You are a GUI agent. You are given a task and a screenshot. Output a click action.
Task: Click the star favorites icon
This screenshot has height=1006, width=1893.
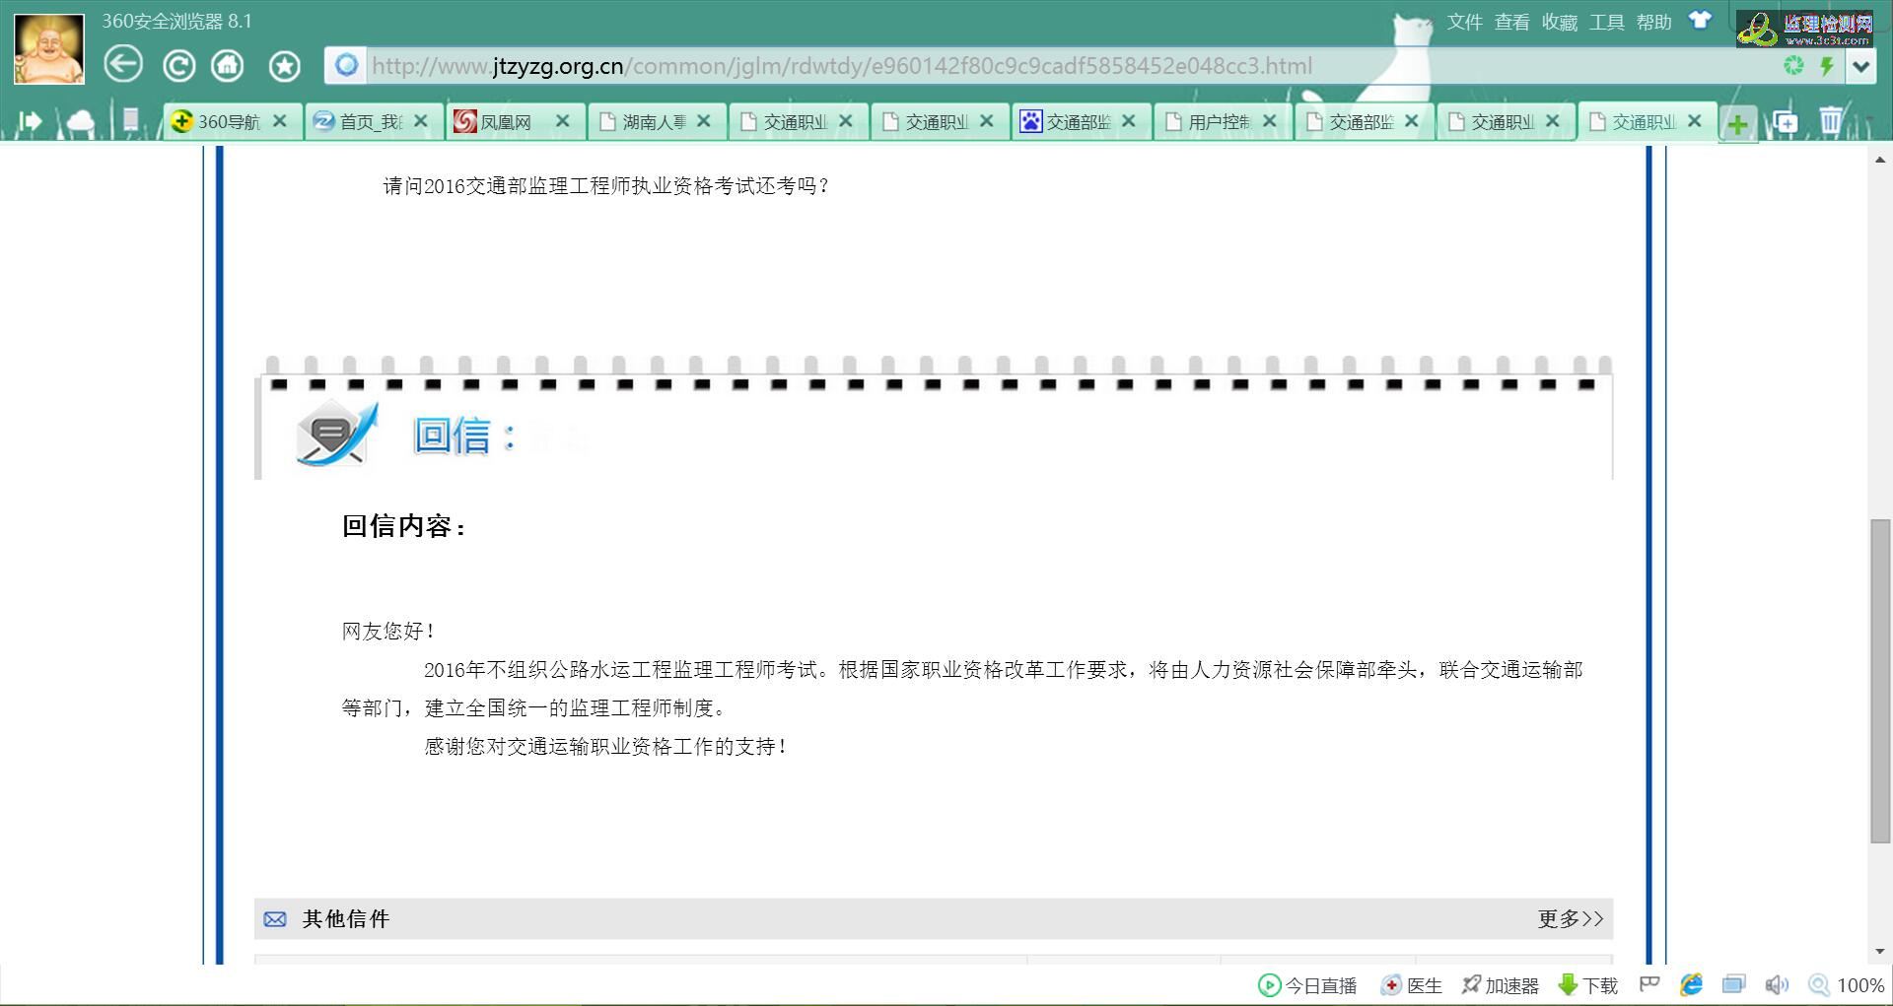pos(284,66)
